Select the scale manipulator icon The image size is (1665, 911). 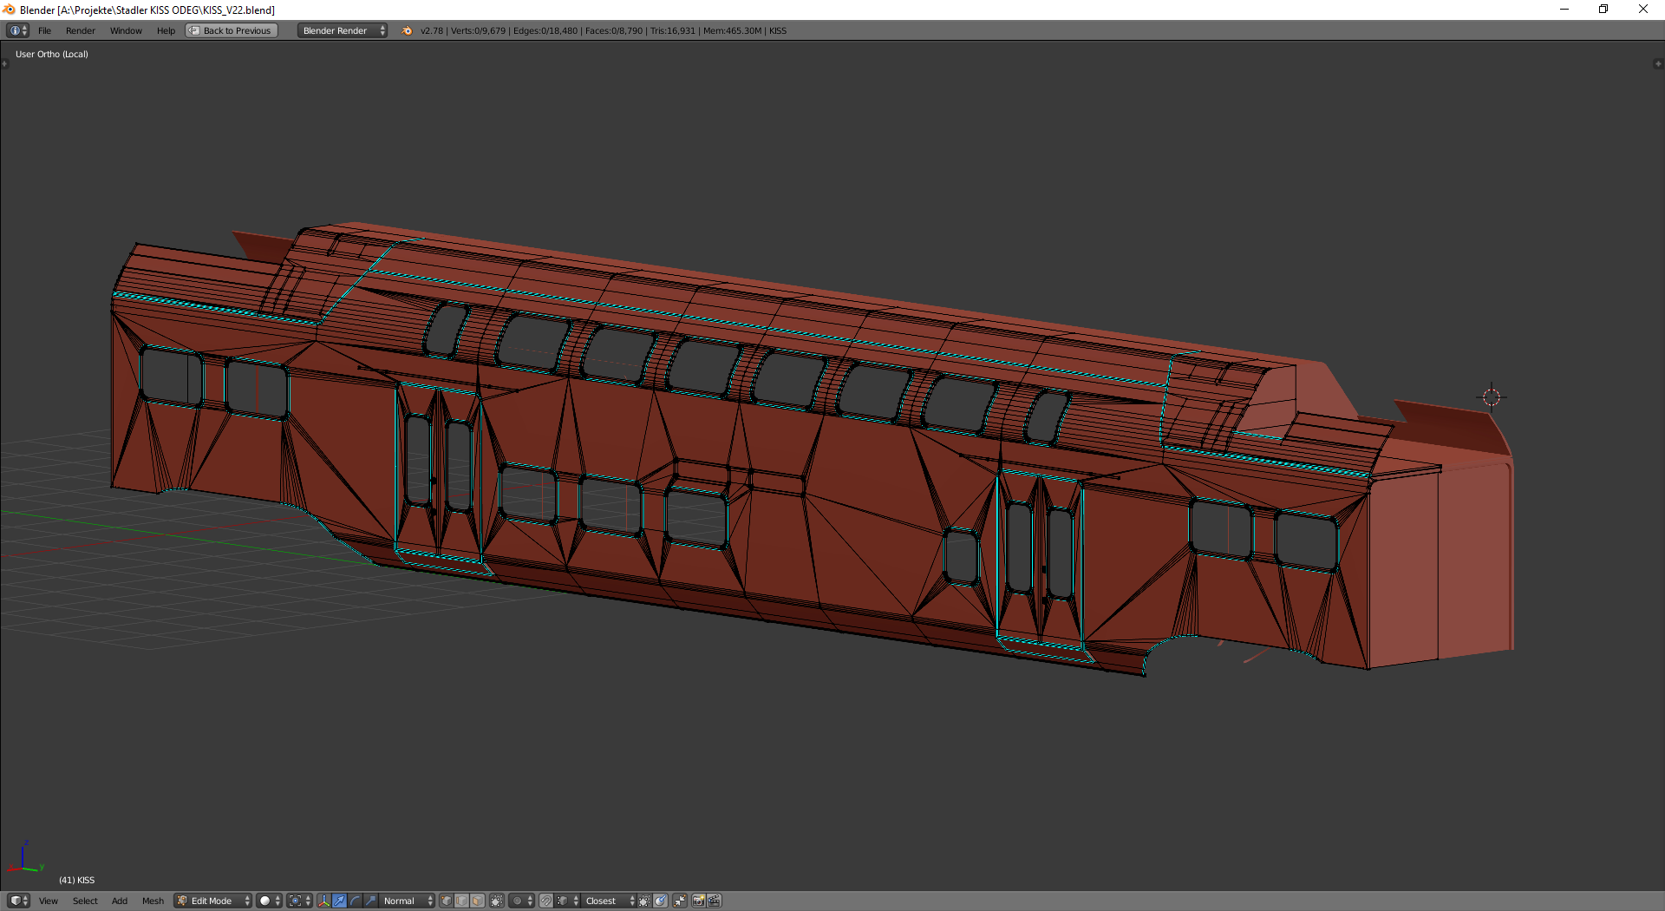pos(371,901)
